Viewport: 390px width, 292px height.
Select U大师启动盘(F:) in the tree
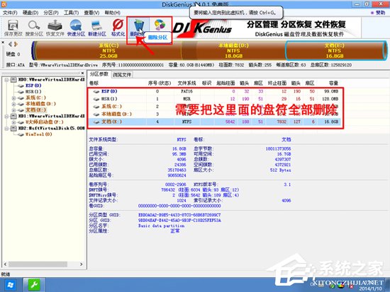coord(45,122)
